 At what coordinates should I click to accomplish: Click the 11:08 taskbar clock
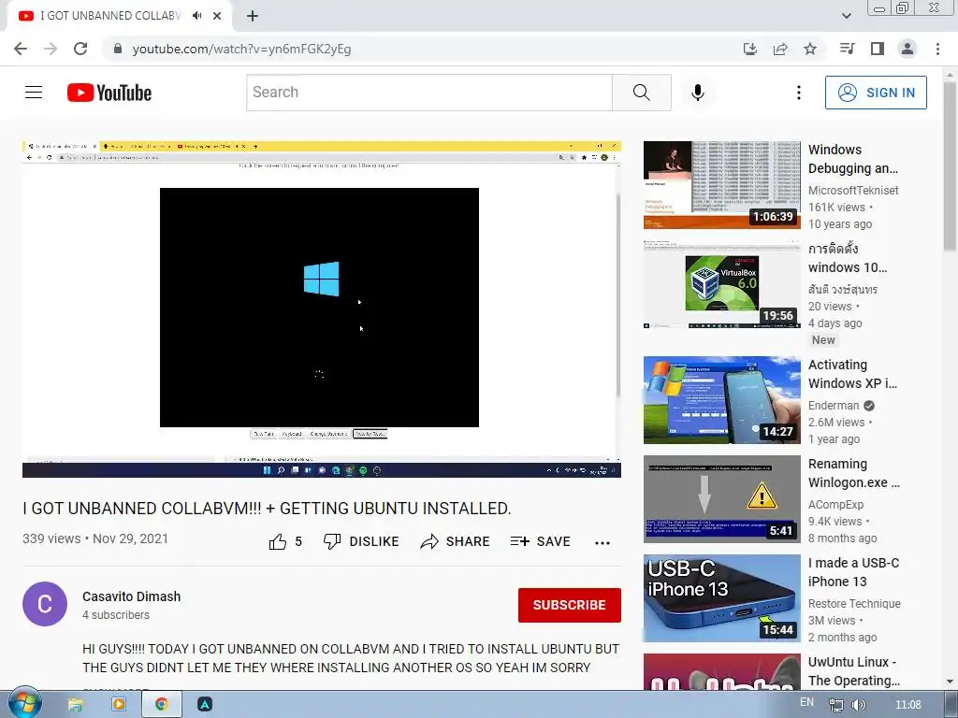pos(907,705)
